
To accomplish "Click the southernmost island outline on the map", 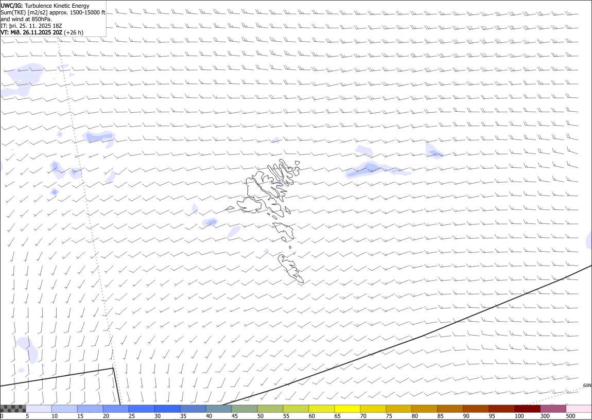I will 290,268.
